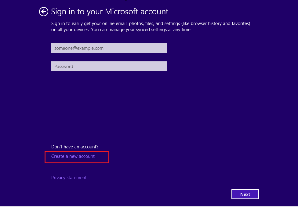This screenshot has height=207, width=298.
Task: Proceed by clicking the Next button
Action: 245,194
